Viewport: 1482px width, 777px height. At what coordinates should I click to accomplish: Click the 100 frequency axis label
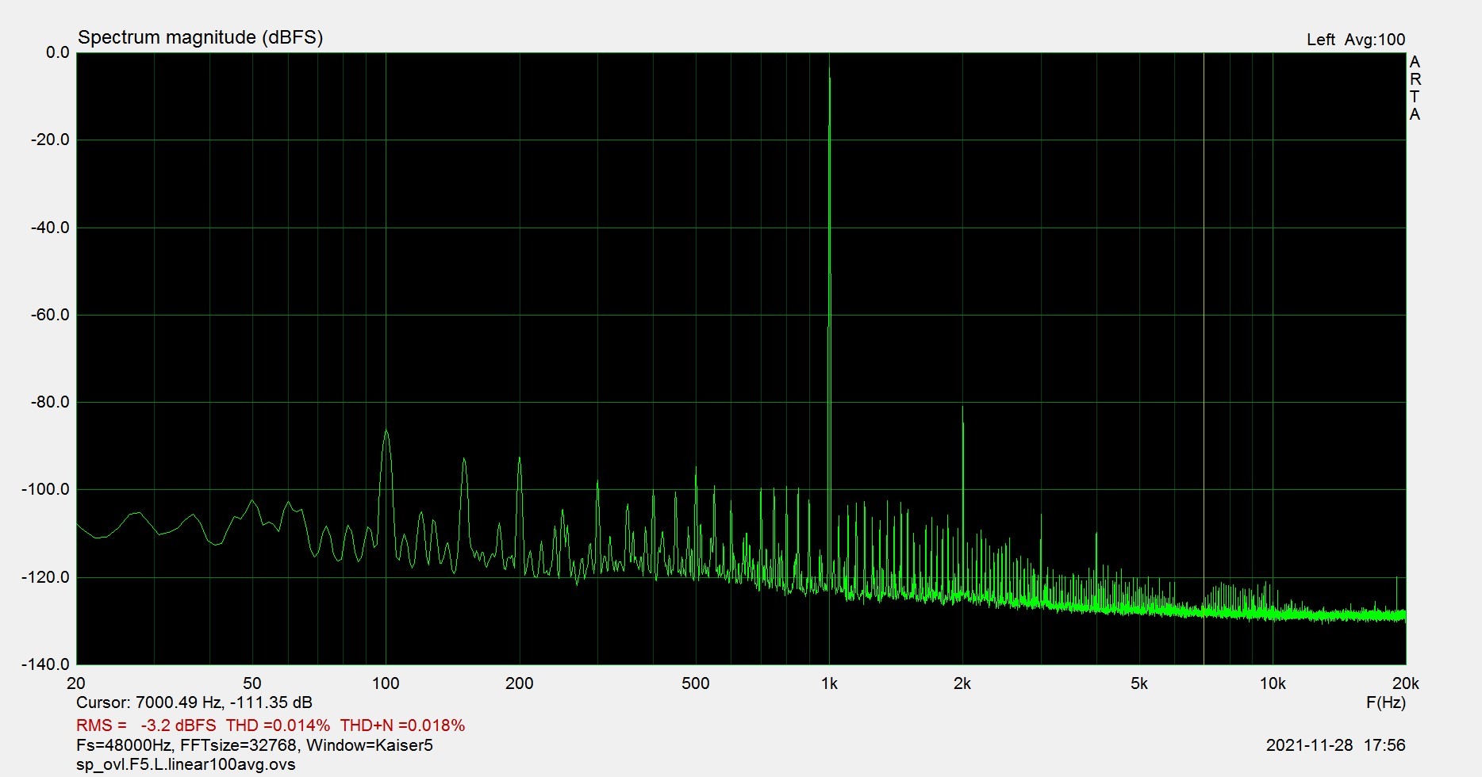tap(386, 683)
